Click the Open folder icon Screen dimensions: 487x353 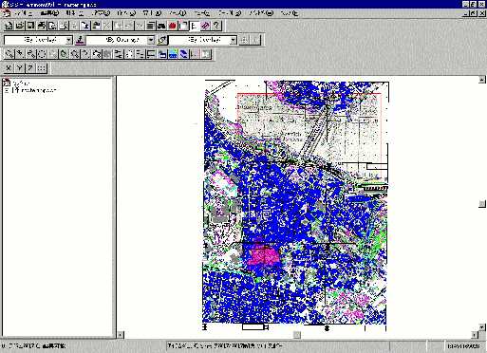20,26
